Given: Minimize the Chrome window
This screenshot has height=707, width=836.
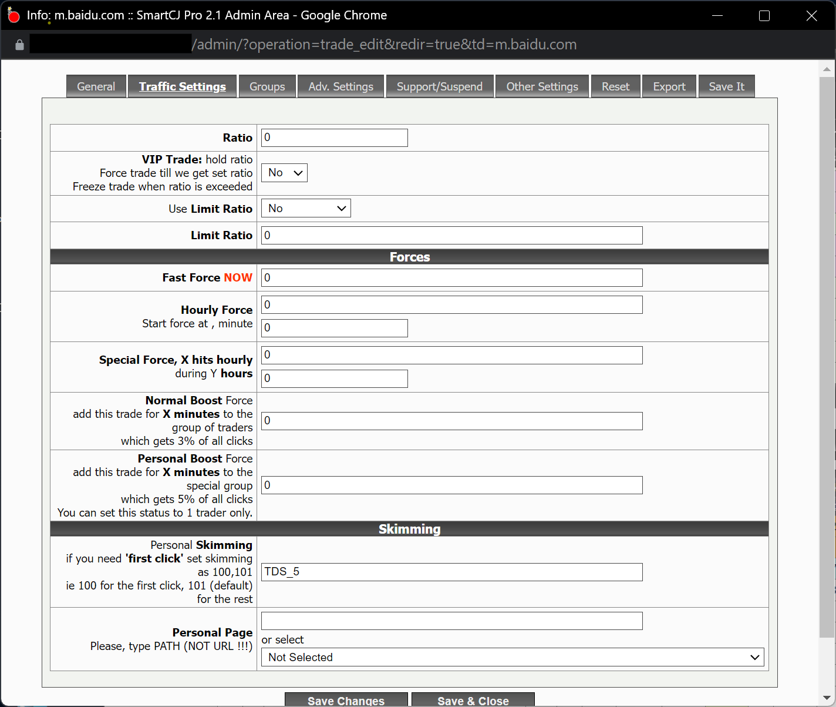Looking at the screenshot, I should point(717,16).
